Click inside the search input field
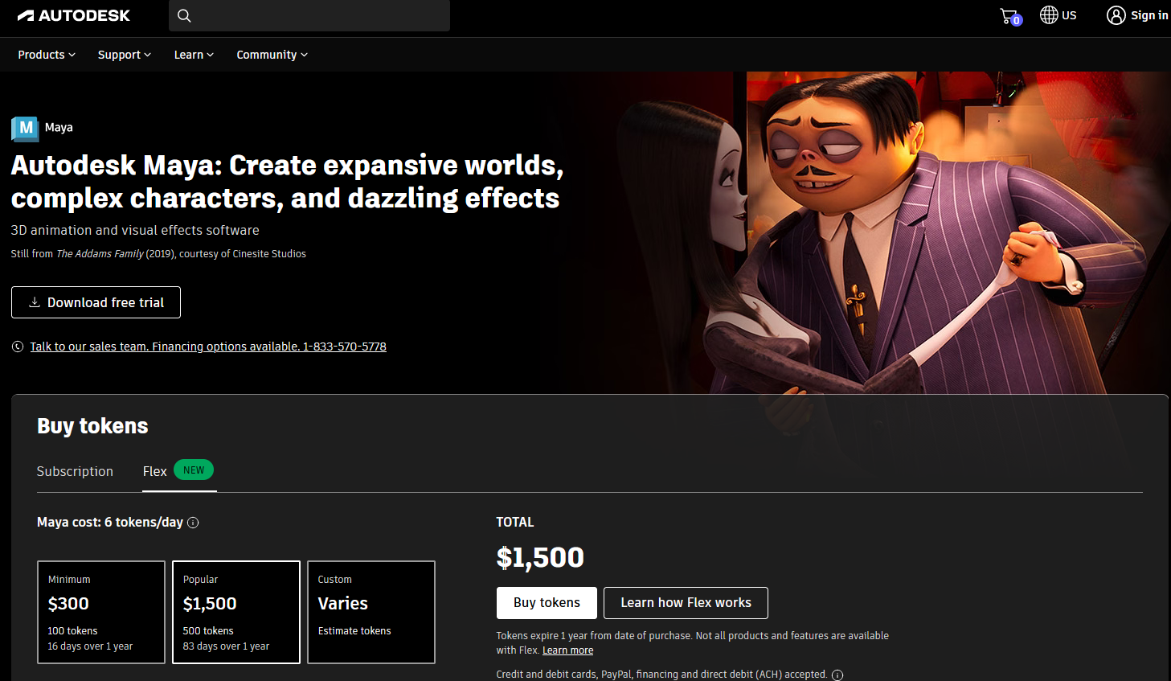The width and height of the screenshot is (1171, 681). 321,15
